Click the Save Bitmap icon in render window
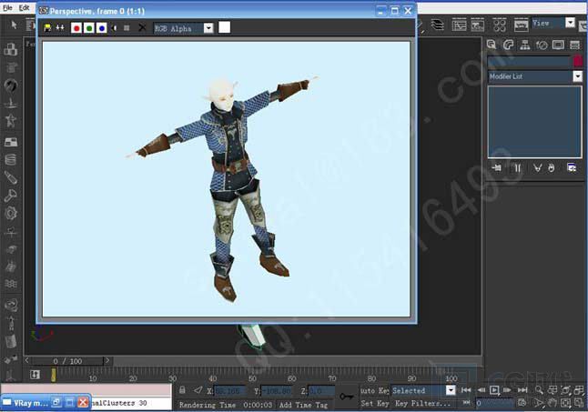Viewport: 588px width, 412px height. (x=47, y=27)
